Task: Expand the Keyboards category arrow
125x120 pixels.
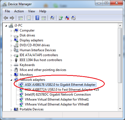Action: (11, 65)
